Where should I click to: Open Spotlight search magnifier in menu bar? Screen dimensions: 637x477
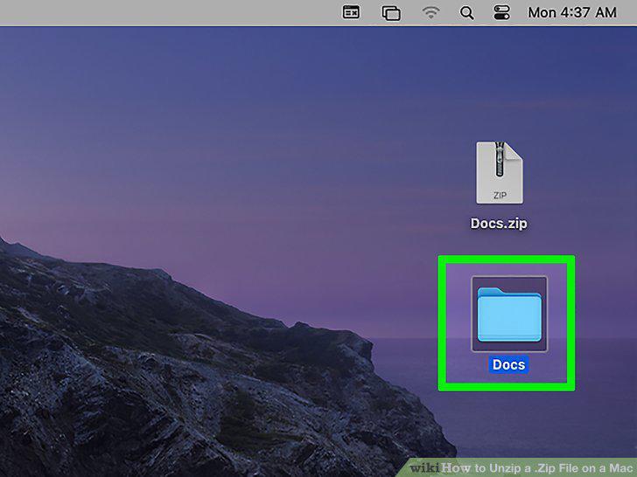pos(466,13)
